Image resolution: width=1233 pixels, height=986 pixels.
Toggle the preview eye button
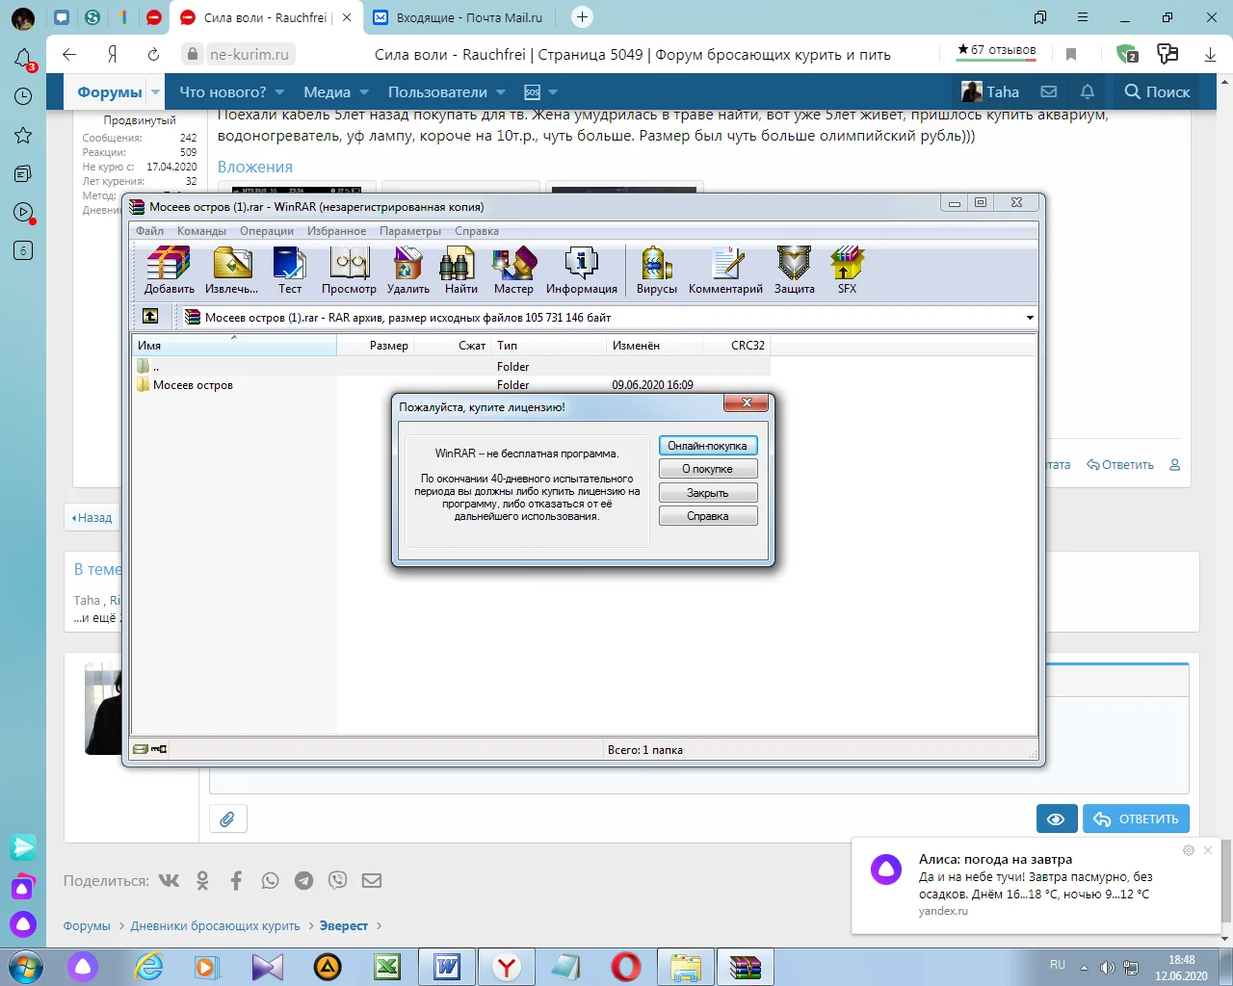[1057, 819]
